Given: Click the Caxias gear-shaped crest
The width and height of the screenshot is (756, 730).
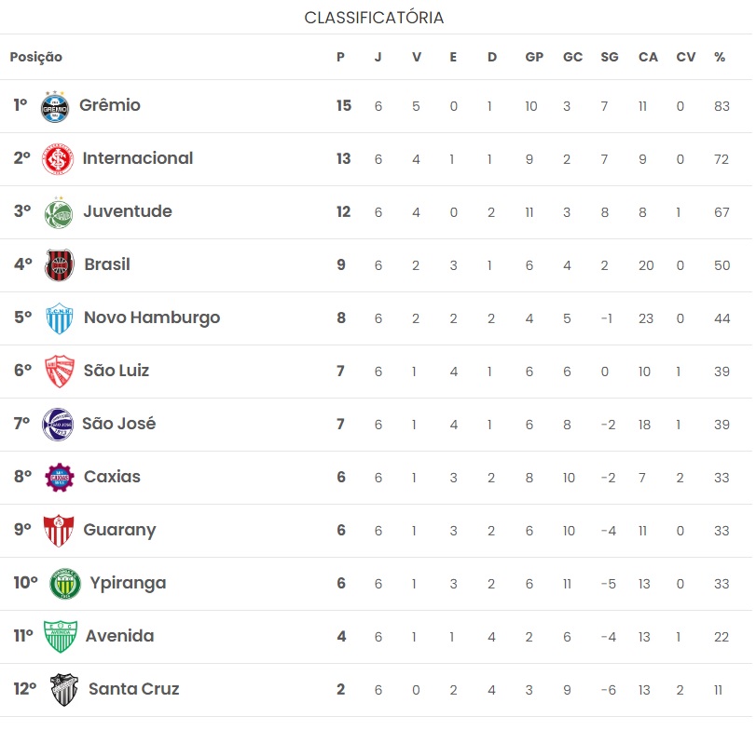Looking at the screenshot, I should pyautogui.click(x=60, y=477).
